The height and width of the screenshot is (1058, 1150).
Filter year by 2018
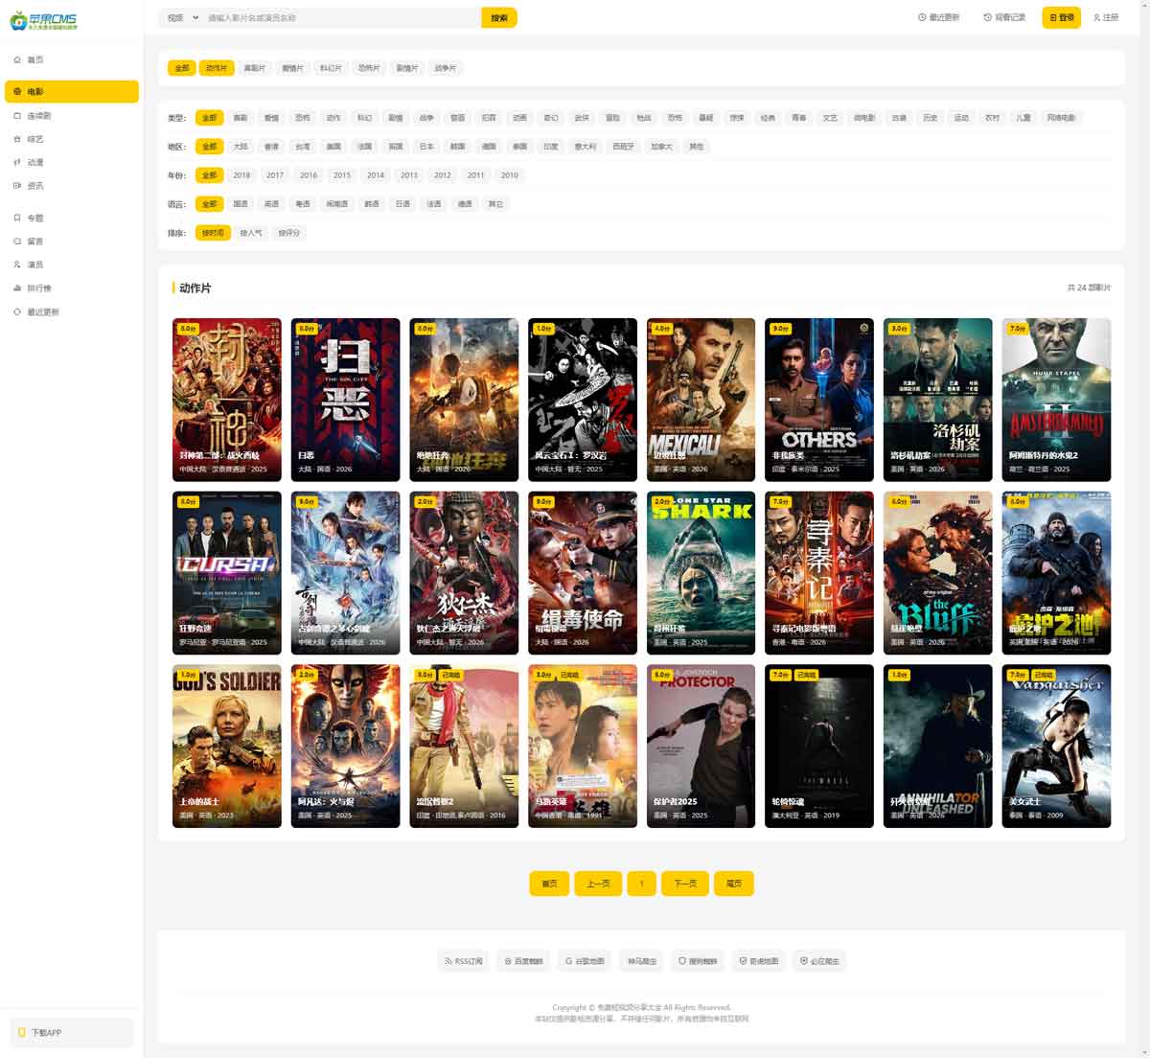point(241,175)
